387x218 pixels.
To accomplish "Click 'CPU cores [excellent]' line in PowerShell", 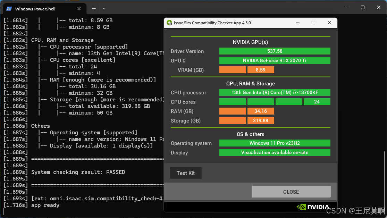I will coord(83,60).
